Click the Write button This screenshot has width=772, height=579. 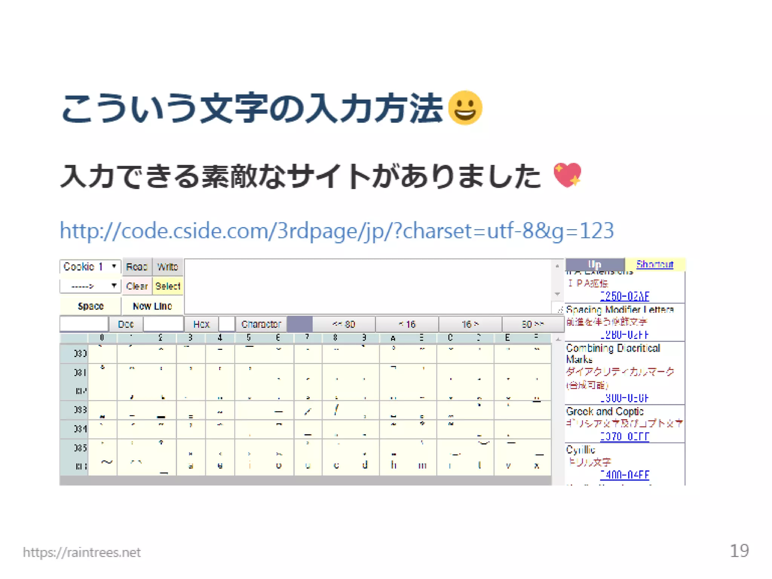click(x=168, y=267)
